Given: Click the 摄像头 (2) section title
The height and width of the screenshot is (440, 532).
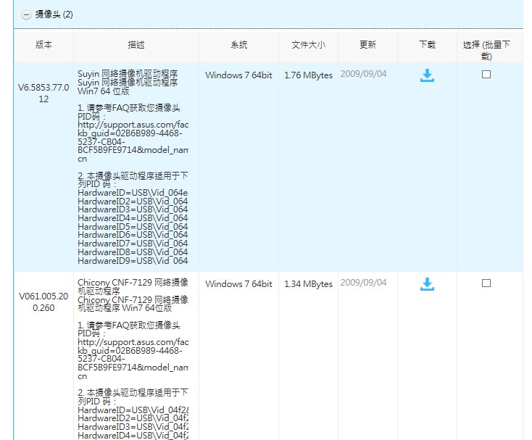Looking at the screenshot, I should [x=54, y=14].
